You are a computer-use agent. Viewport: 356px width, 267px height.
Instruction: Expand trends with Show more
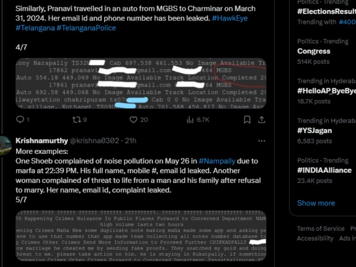pyautogui.click(x=316, y=203)
